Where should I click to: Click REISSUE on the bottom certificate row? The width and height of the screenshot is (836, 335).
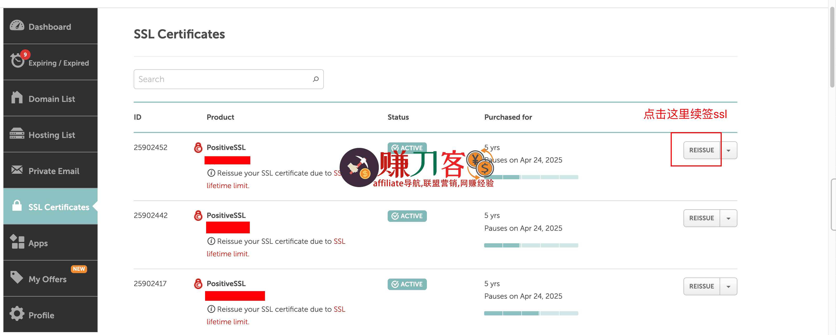[702, 286]
